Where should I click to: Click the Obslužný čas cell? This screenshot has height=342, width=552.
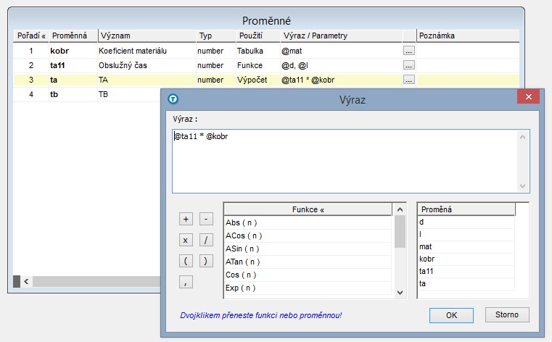click(147, 65)
